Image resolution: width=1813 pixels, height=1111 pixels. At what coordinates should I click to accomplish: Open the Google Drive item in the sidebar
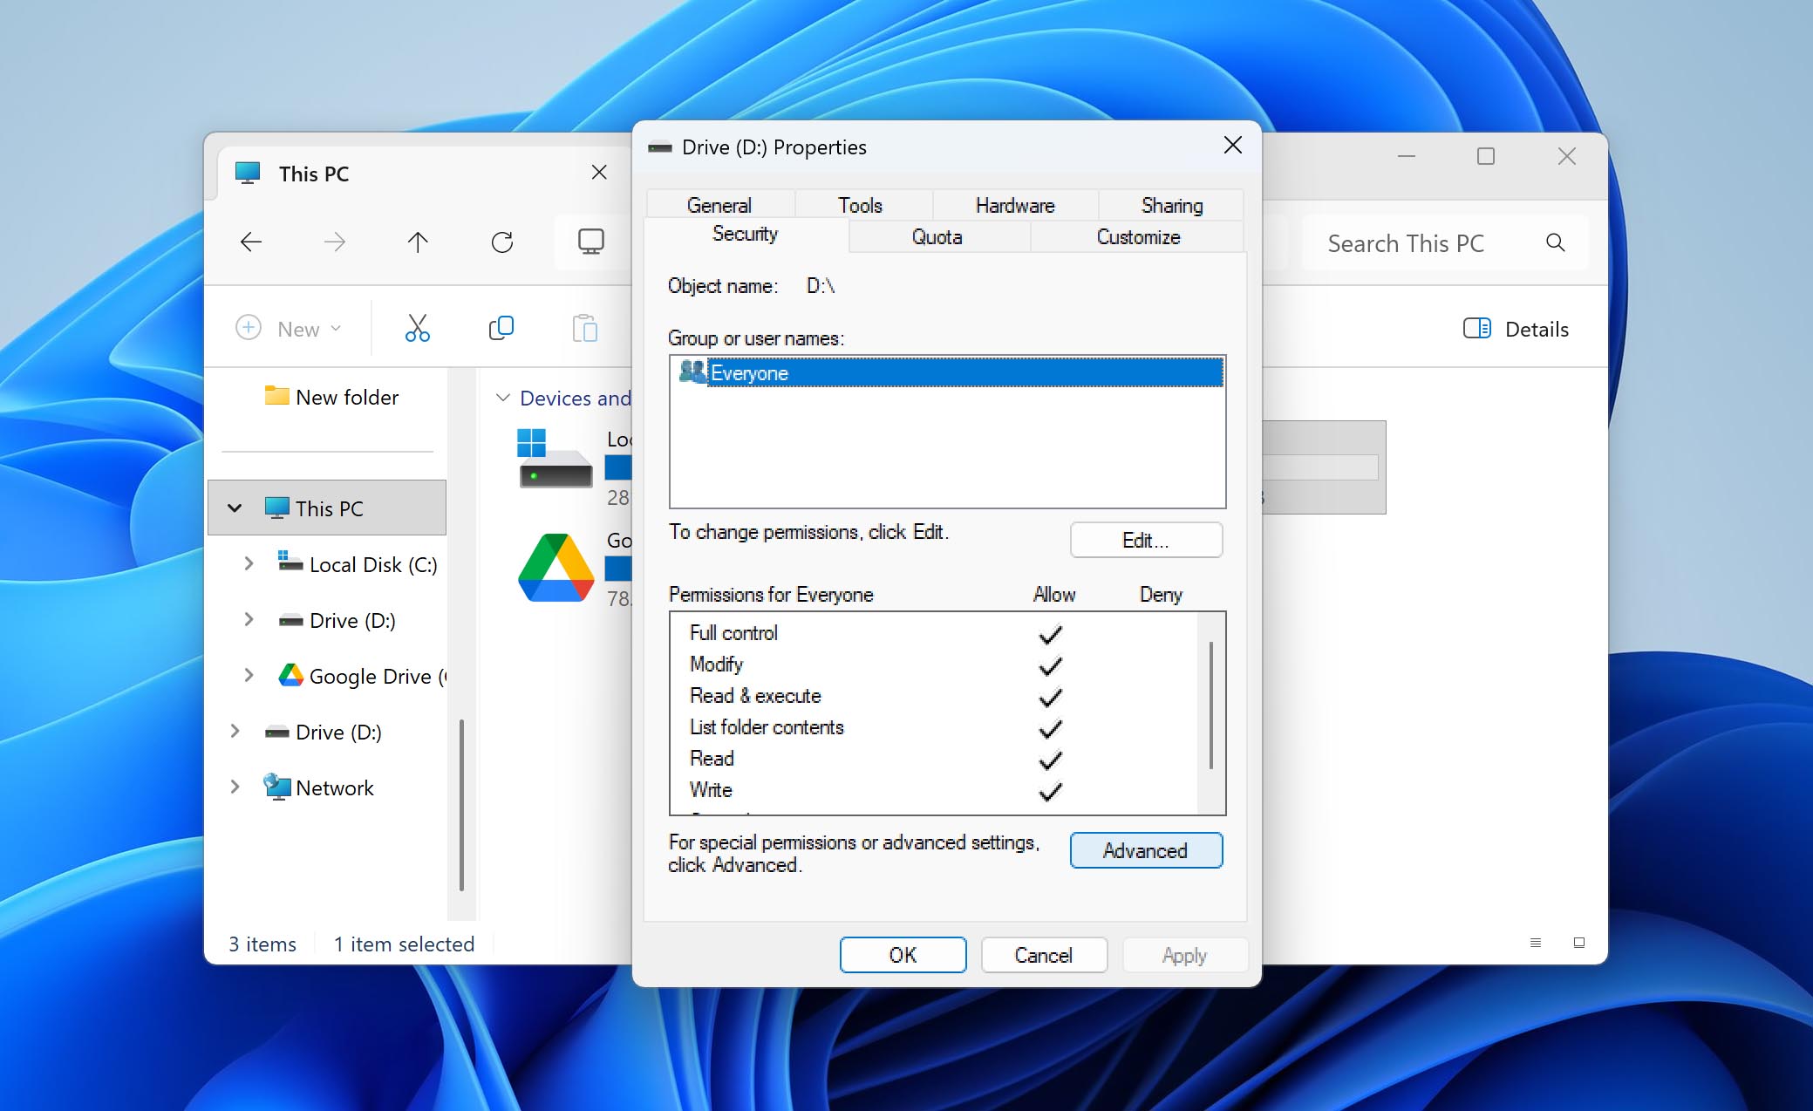click(x=372, y=676)
